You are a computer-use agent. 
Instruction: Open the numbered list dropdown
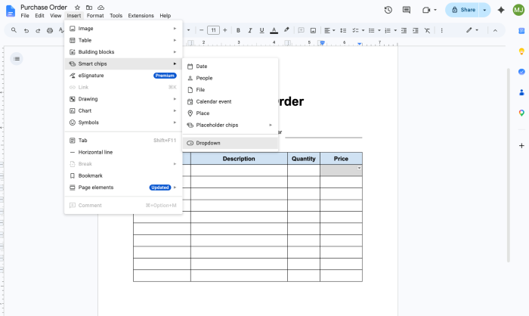pos(391,30)
